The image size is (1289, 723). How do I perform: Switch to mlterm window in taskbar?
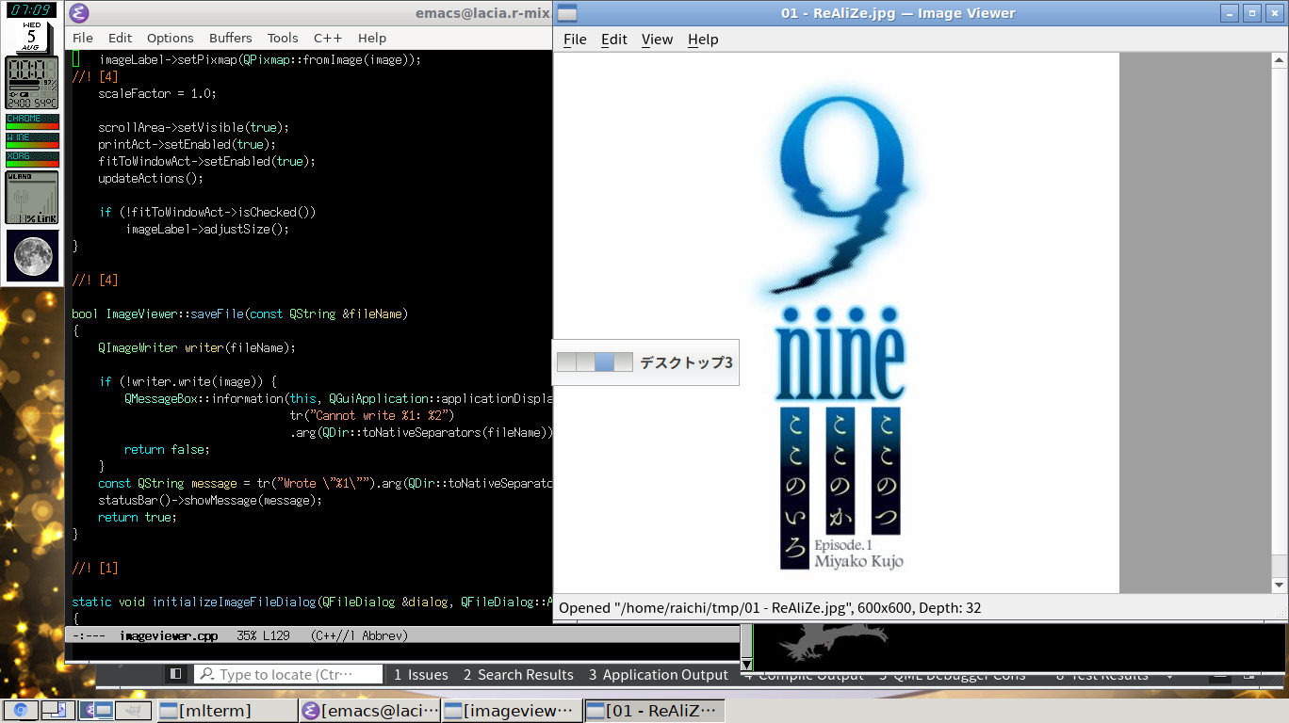coord(226,710)
